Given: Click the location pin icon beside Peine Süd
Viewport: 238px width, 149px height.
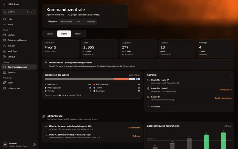Looking at the screenshot, I should pyautogui.click(x=148, y=89).
